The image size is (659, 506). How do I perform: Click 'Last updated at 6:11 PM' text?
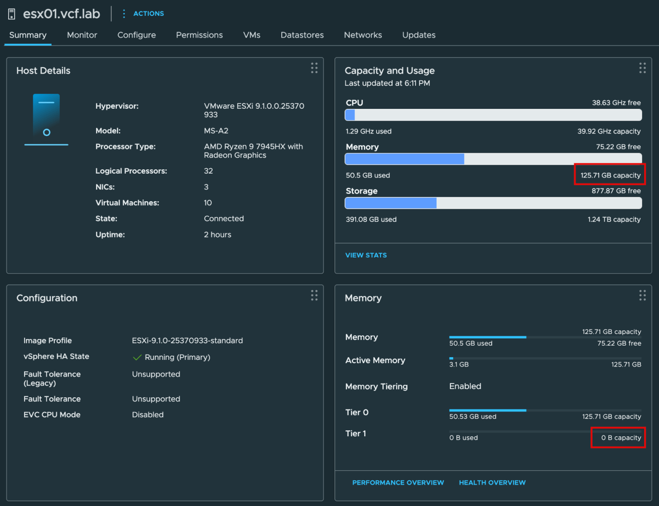click(387, 84)
